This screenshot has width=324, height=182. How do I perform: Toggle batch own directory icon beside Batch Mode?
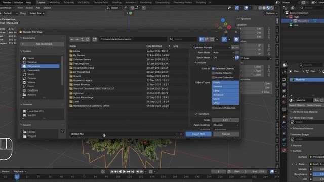237,57
